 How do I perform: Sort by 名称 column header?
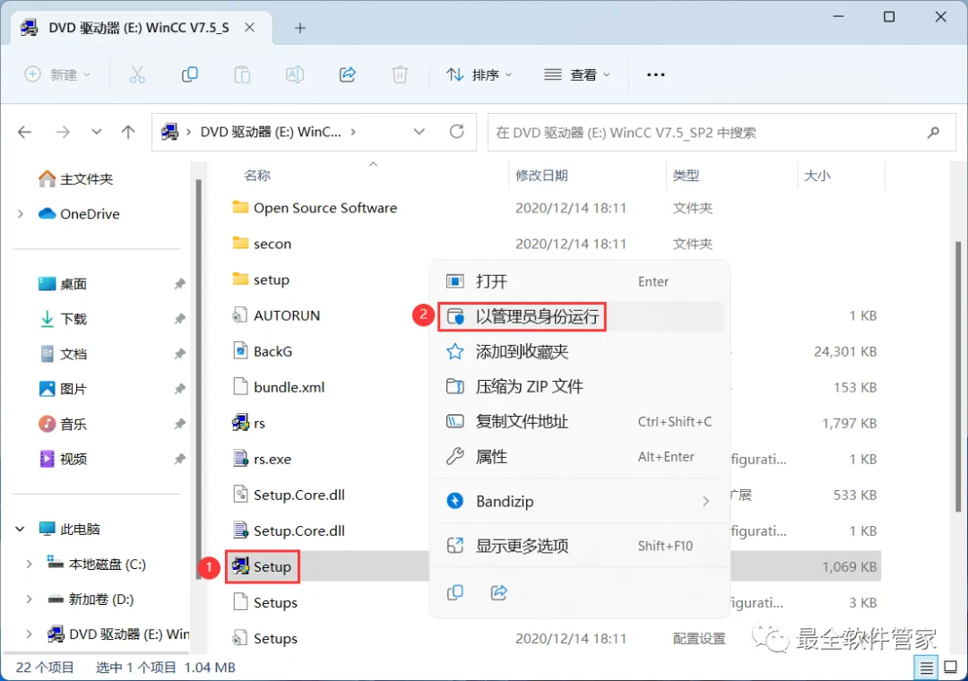(x=257, y=176)
